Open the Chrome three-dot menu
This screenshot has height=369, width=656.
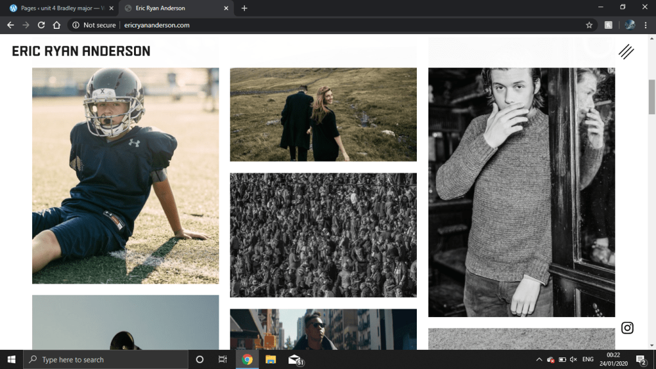point(646,25)
